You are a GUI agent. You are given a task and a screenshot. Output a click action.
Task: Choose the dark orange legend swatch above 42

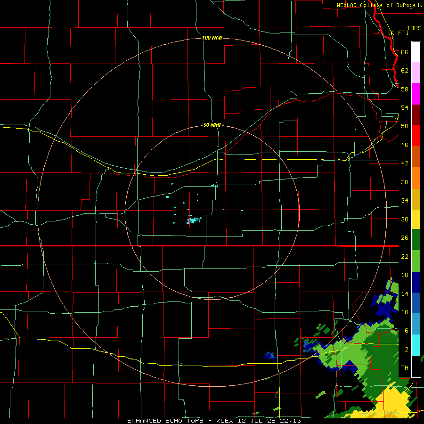click(x=416, y=156)
